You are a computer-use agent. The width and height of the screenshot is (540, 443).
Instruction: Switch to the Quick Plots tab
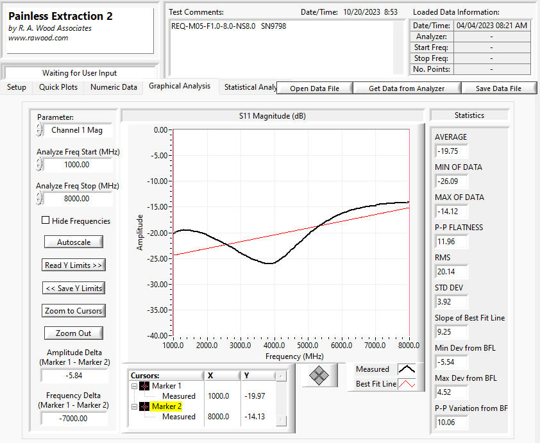click(58, 87)
